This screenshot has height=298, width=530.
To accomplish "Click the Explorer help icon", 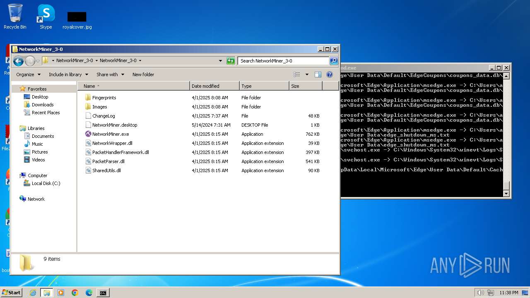I will [330, 74].
